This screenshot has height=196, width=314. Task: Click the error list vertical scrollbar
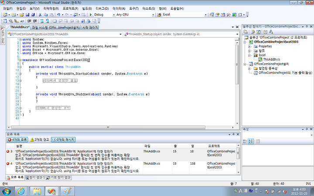pyautogui.click(x=238, y=153)
